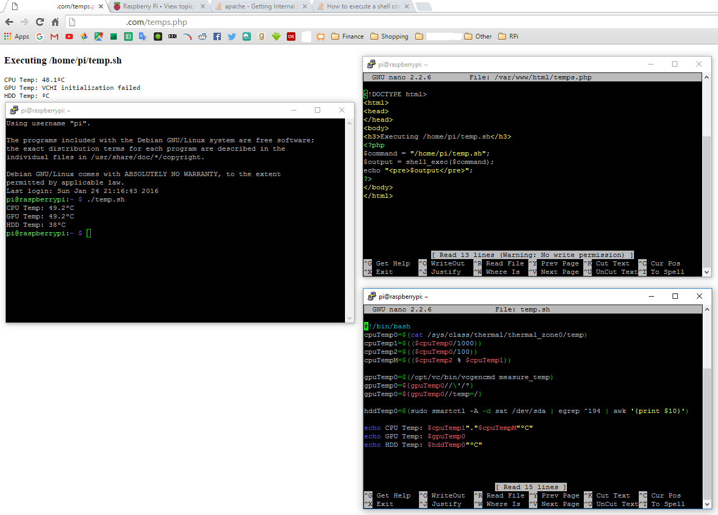Open a new browser tab
718x515 pixels.
pyautogui.click(x=424, y=6)
